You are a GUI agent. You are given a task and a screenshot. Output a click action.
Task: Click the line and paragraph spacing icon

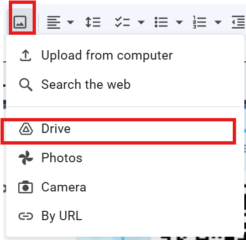click(93, 22)
